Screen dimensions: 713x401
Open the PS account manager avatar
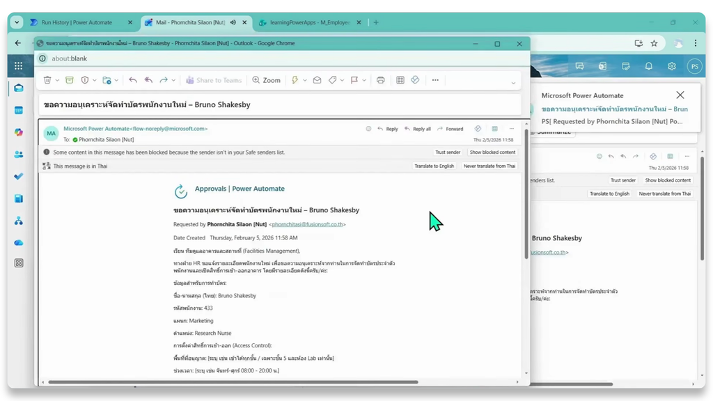tap(695, 66)
